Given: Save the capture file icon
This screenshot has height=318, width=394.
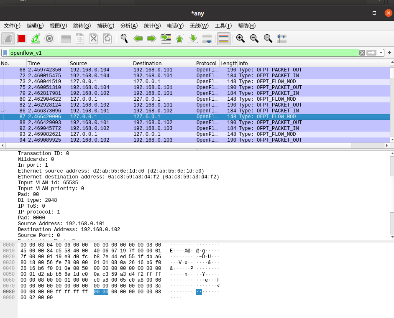Looking at the screenshot, I should click(x=80, y=38).
